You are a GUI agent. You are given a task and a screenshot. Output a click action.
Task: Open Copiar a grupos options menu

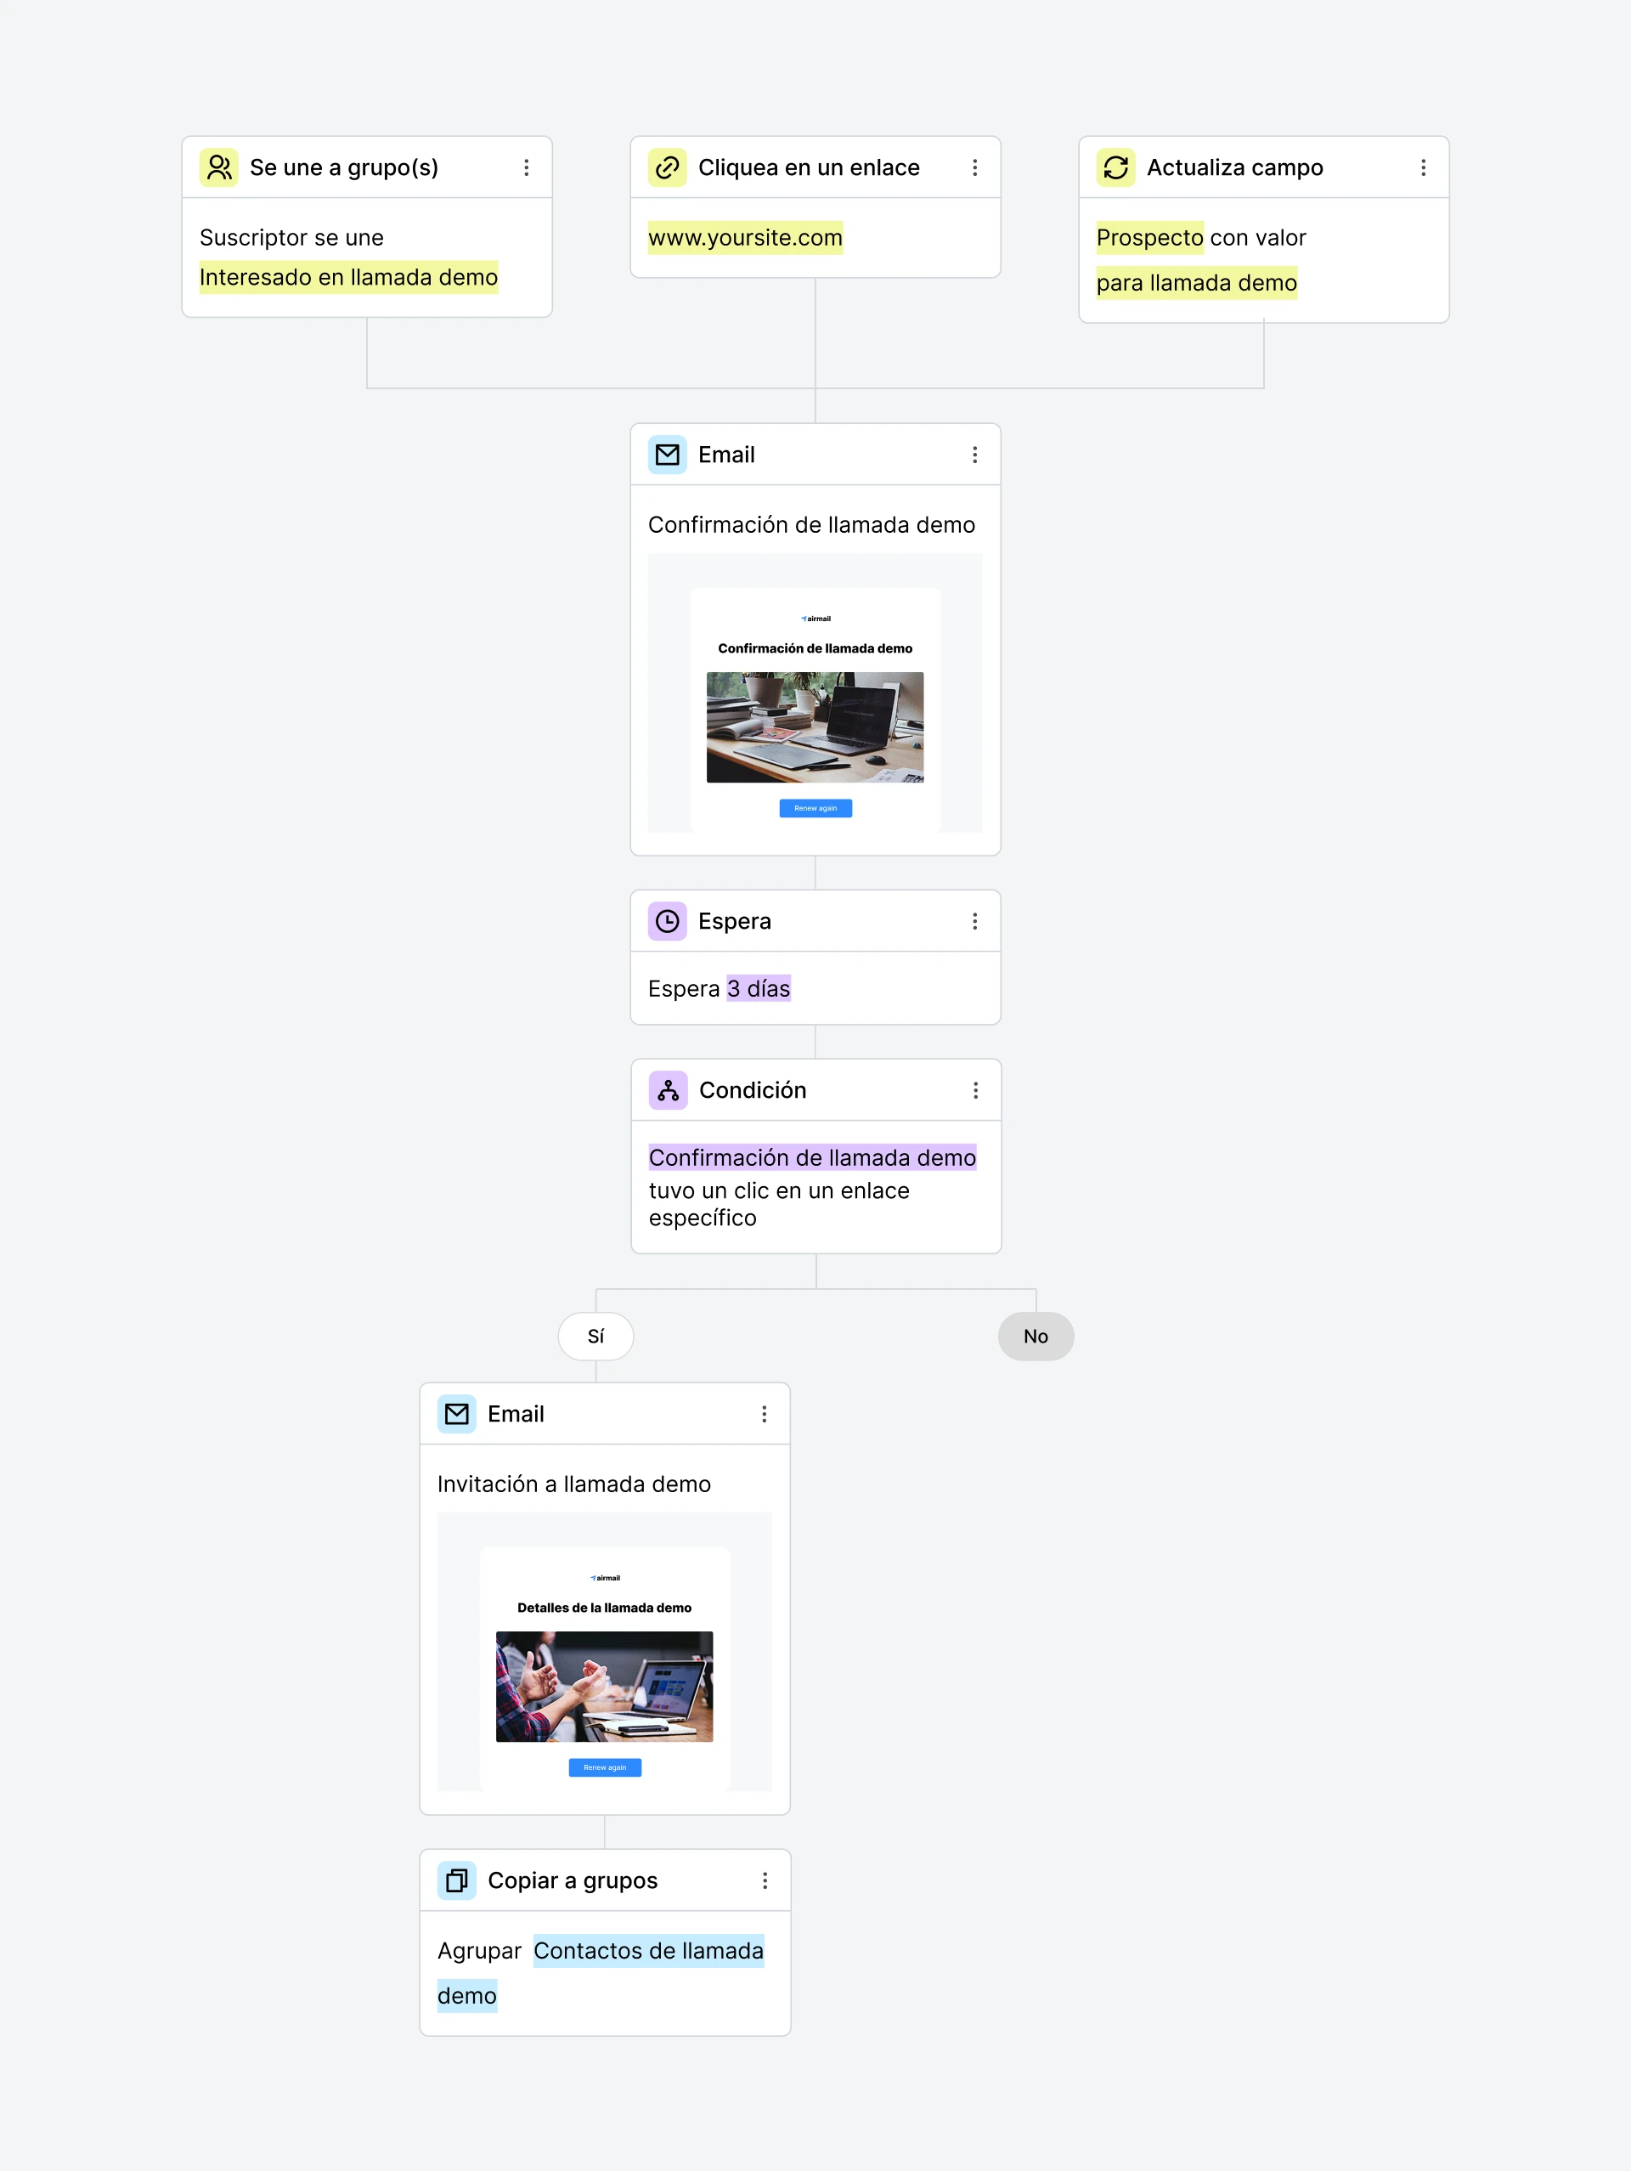765,1880
